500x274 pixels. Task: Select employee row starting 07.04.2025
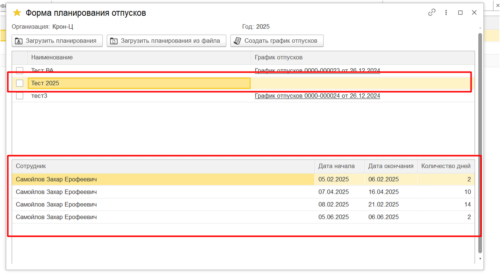[243, 192]
